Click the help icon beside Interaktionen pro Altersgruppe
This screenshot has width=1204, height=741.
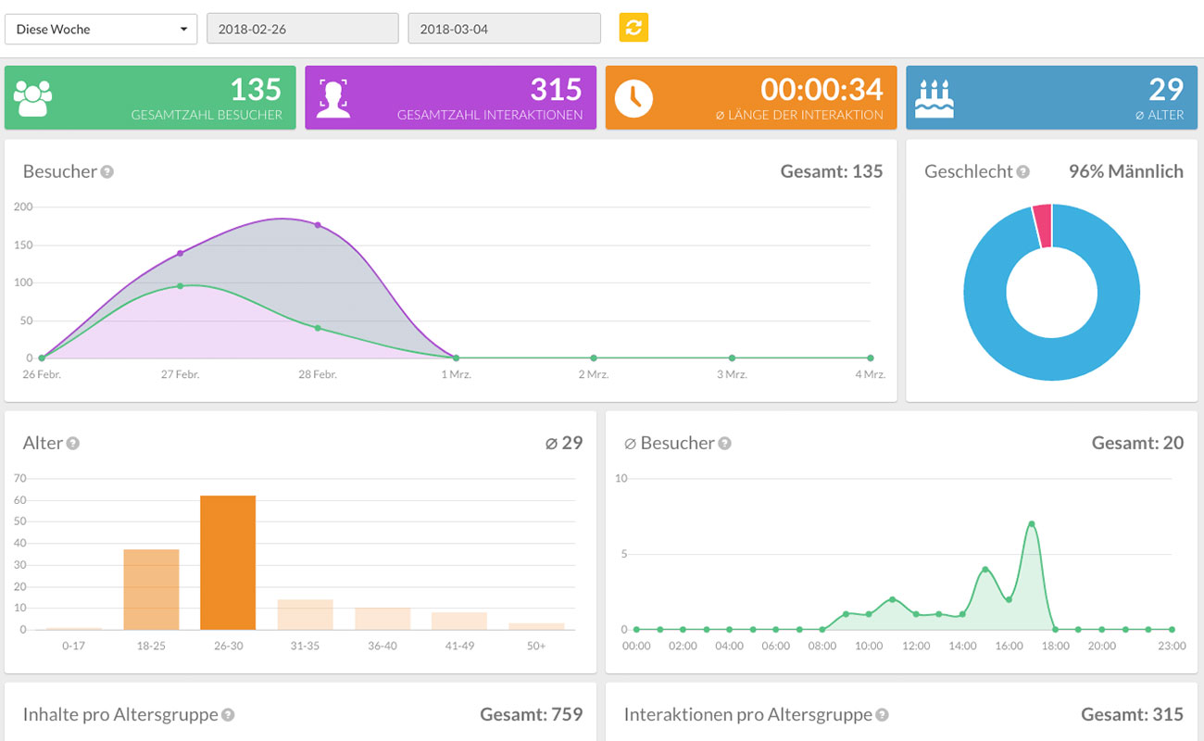[884, 714]
